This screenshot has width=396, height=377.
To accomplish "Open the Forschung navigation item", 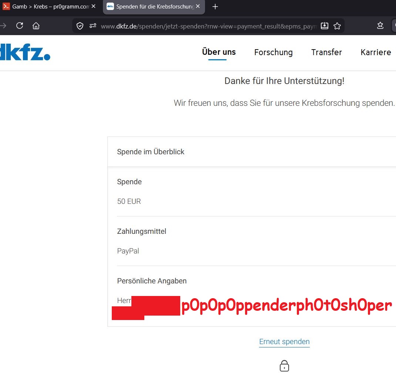I will 273,53.
